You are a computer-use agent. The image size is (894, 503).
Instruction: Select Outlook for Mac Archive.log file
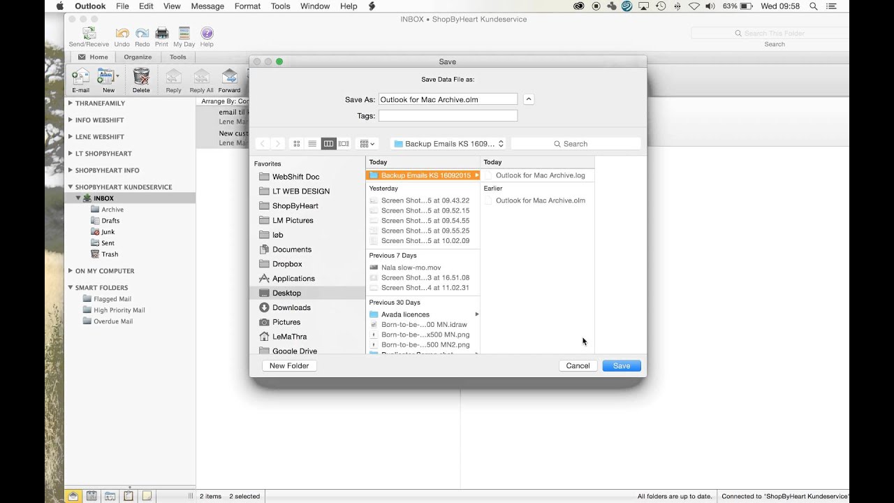(x=538, y=175)
